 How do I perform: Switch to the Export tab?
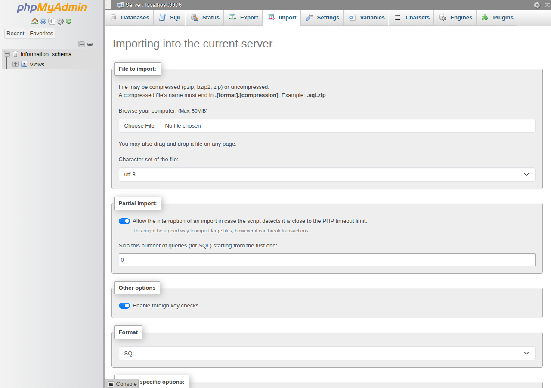[243, 18]
